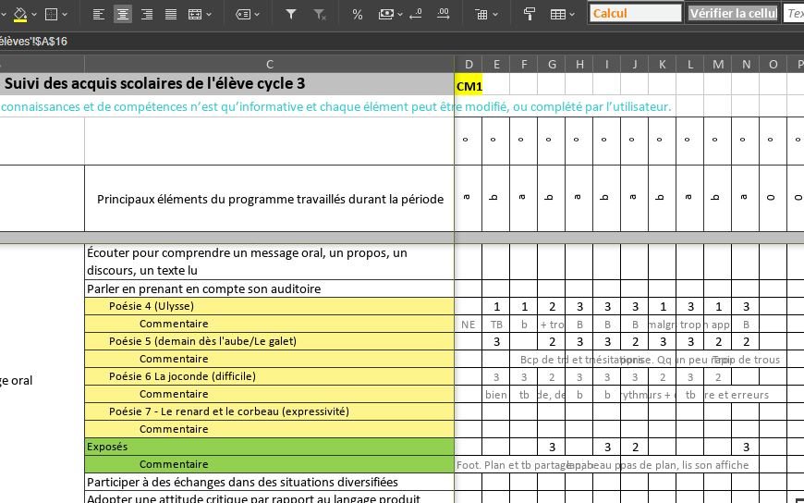
Task: Select column D header
Action: click(469, 64)
